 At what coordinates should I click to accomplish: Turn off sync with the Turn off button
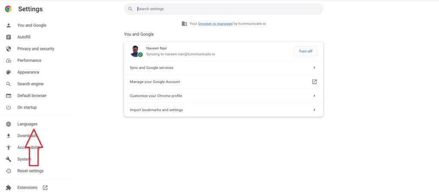pos(305,51)
